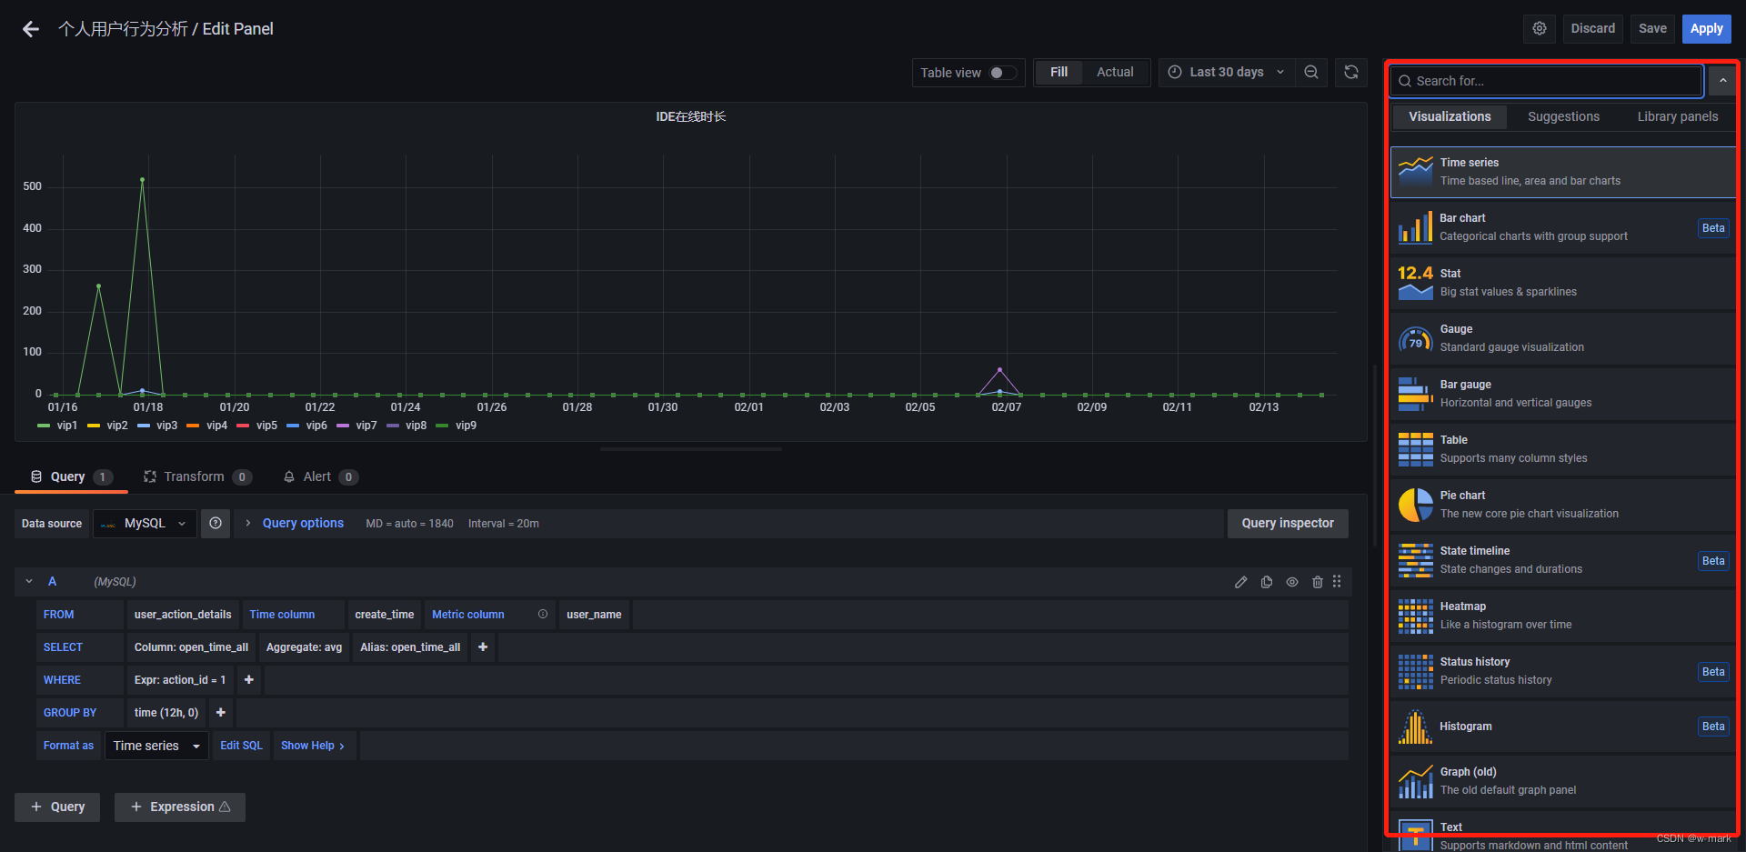Image resolution: width=1746 pixels, height=852 pixels.
Task: Switch to Actual fill mode
Action: pos(1115,72)
